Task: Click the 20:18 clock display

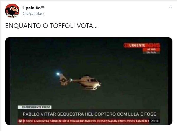Action: 155,121
